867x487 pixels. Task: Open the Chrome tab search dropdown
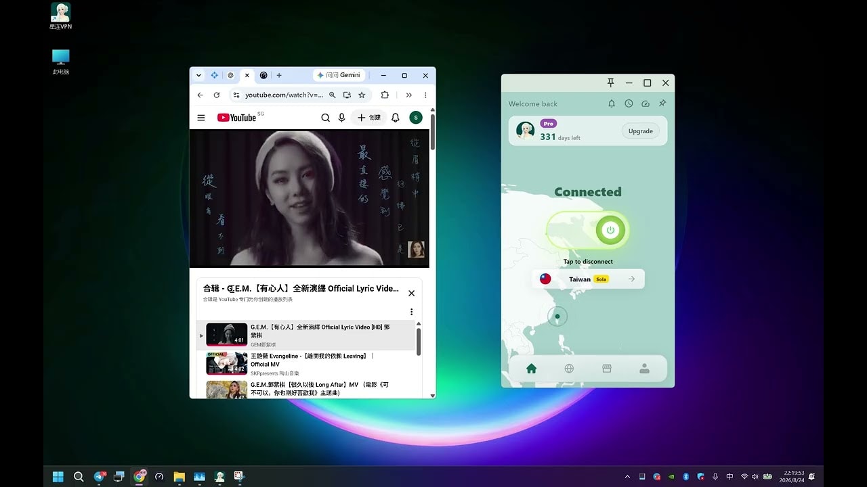click(198, 75)
